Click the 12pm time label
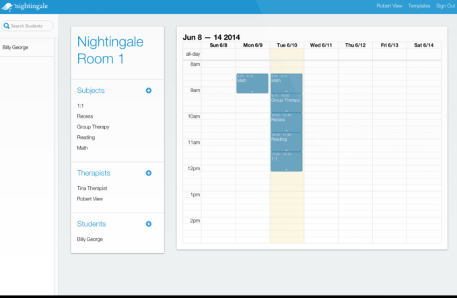The height and width of the screenshot is (298, 457). click(x=194, y=169)
